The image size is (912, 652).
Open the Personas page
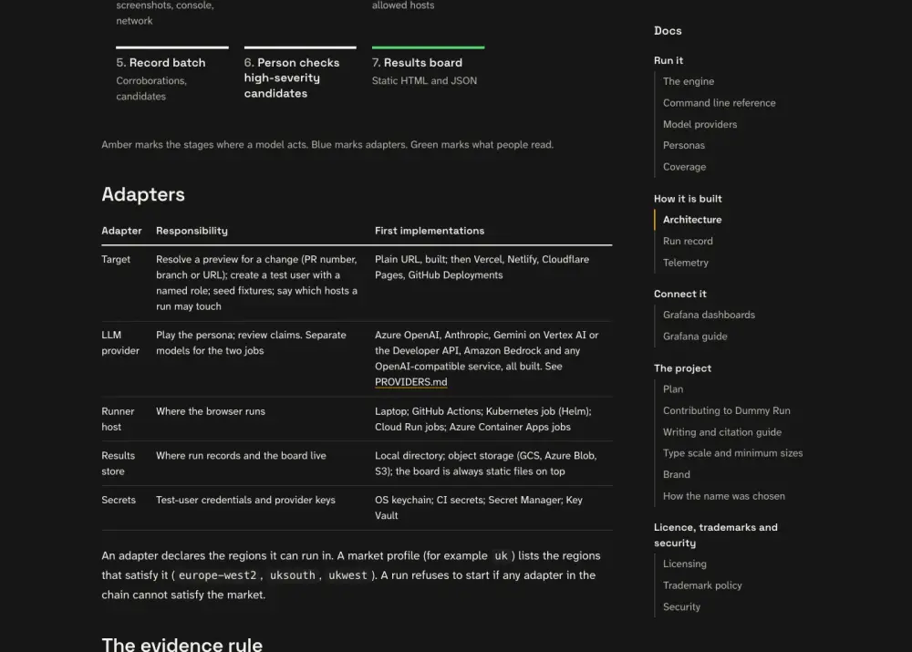pyautogui.click(x=683, y=145)
